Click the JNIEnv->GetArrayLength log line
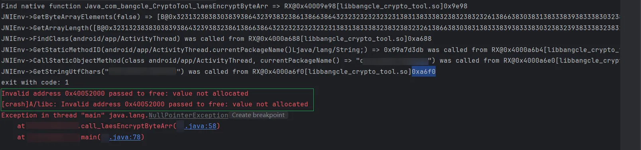Screen dimensions: 641x150 tap(310, 28)
